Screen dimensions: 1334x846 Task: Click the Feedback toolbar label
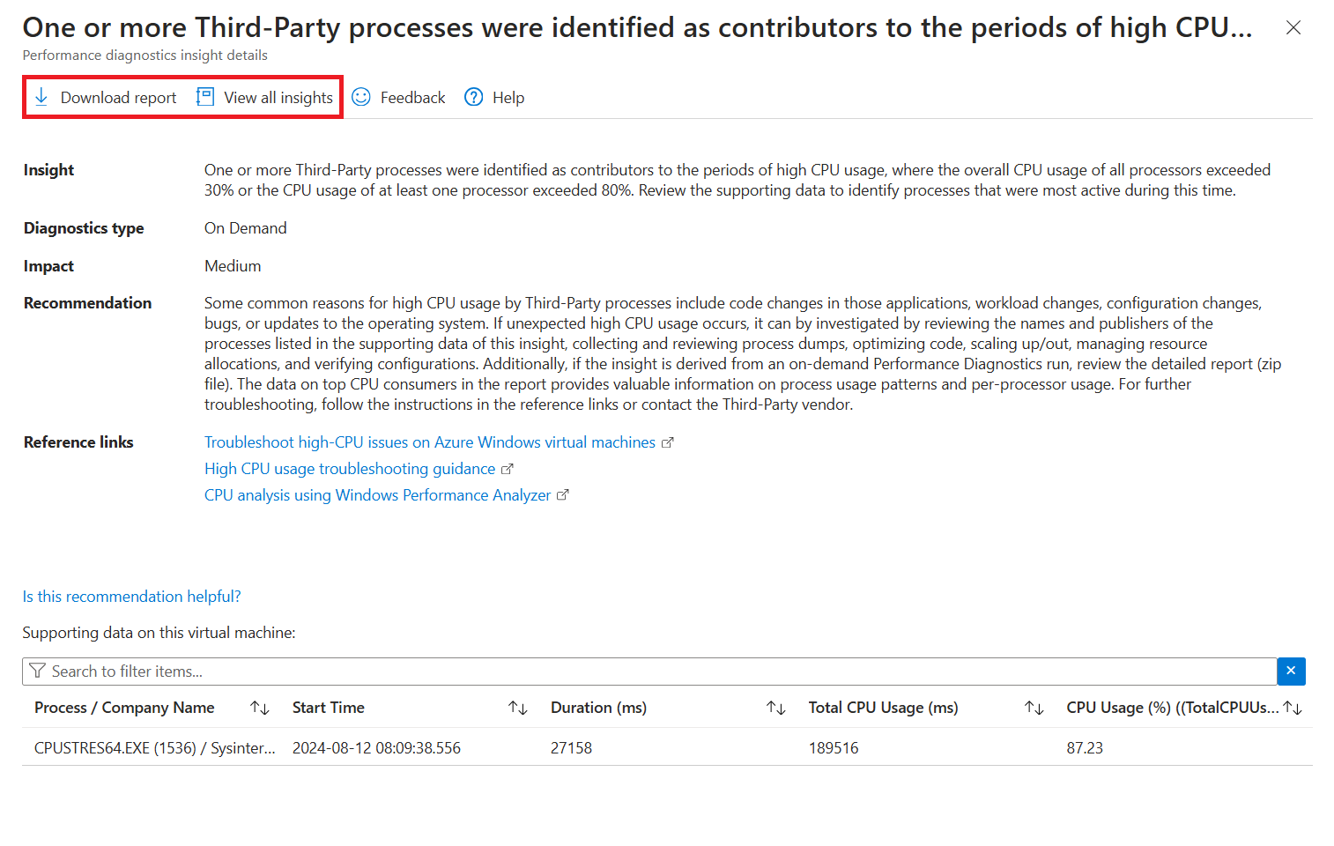412,98
